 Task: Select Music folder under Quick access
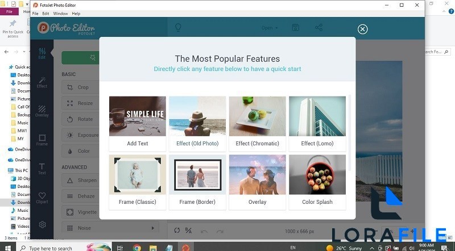tap(20, 123)
